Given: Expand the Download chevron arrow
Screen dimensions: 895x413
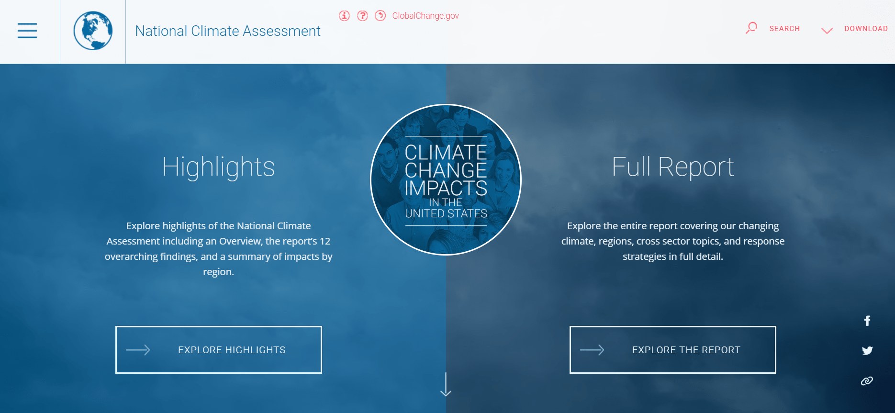Looking at the screenshot, I should 827,31.
